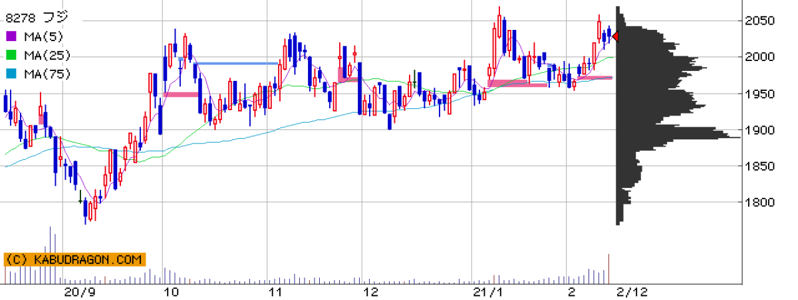This screenshot has height=300, width=798.
Task: Click the 2/12 date axis label
Action: (631, 292)
